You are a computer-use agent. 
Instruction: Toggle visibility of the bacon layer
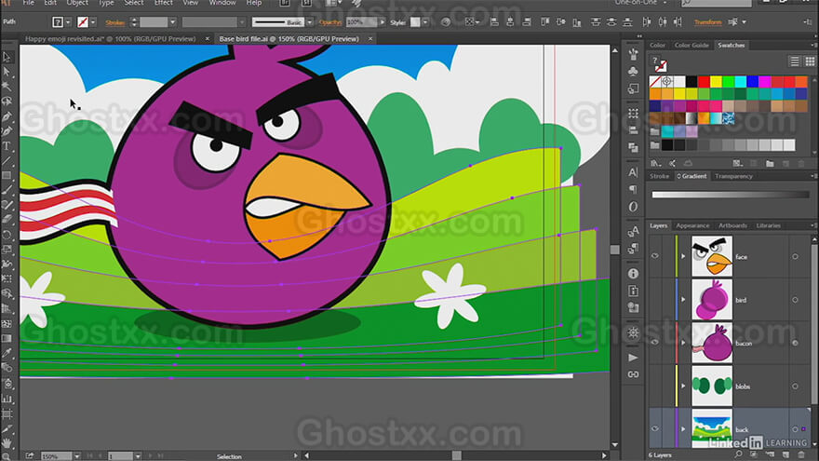pos(655,343)
